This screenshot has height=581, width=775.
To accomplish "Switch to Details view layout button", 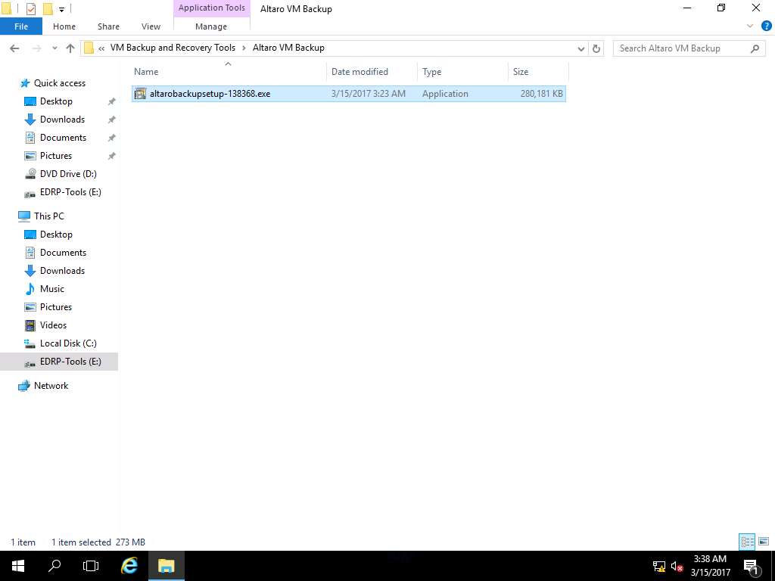I will click(747, 542).
